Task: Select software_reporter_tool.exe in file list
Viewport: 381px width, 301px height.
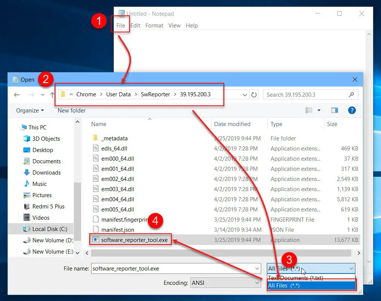Action: click(135, 240)
